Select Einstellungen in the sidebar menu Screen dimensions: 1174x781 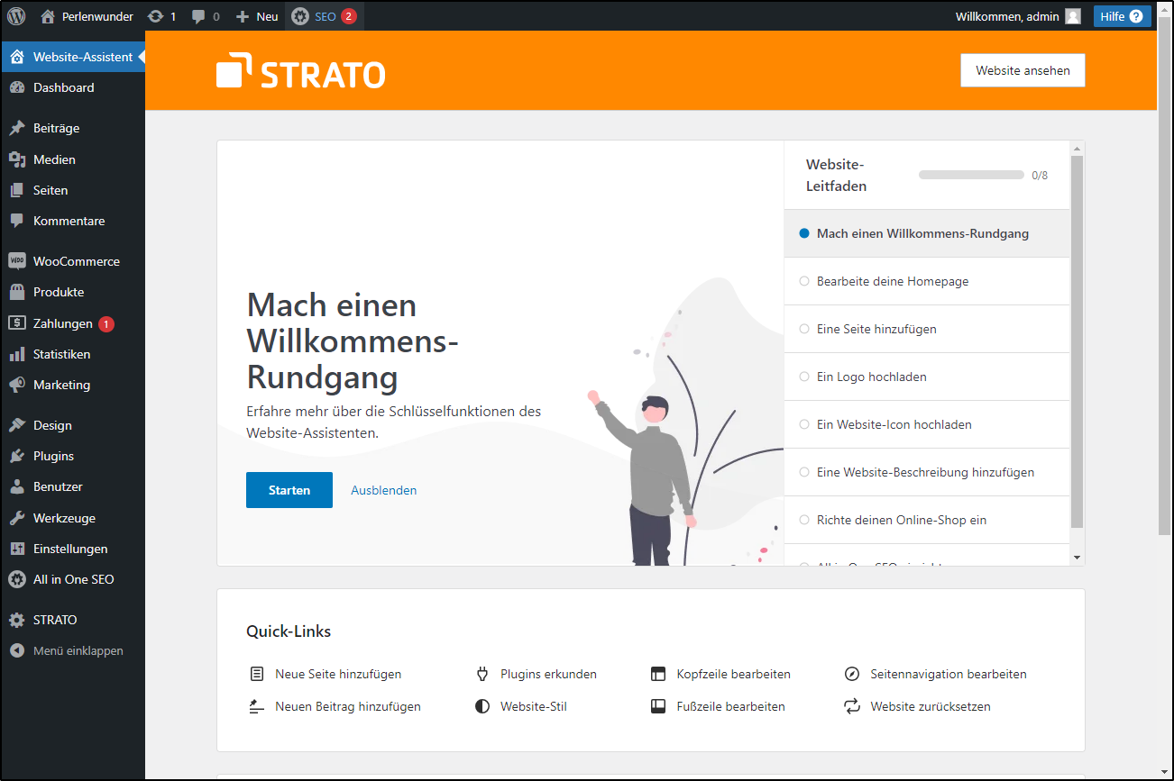tap(69, 549)
